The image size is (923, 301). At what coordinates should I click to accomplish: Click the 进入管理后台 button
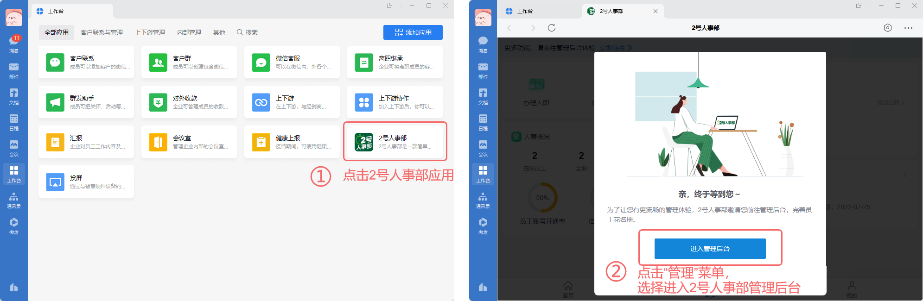click(x=710, y=249)
